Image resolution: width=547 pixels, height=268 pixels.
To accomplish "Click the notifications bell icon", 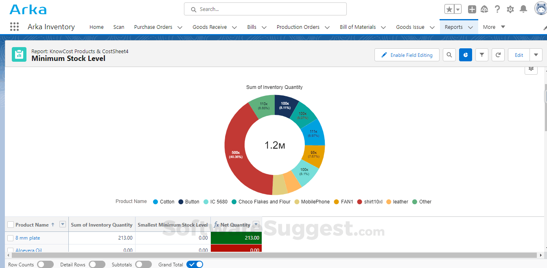I will (523, 9).
